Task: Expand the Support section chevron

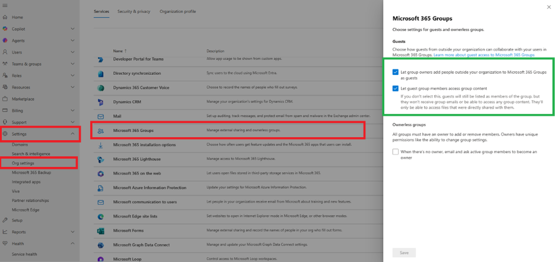Action: (72, 122)
